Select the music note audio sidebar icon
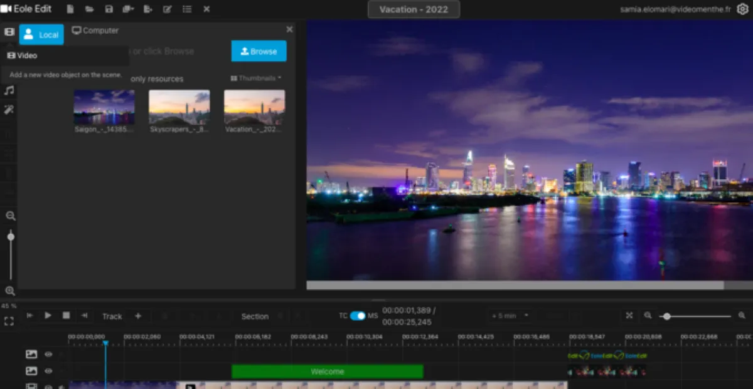Viewport: 753px width, 389px height. (9, 91)
